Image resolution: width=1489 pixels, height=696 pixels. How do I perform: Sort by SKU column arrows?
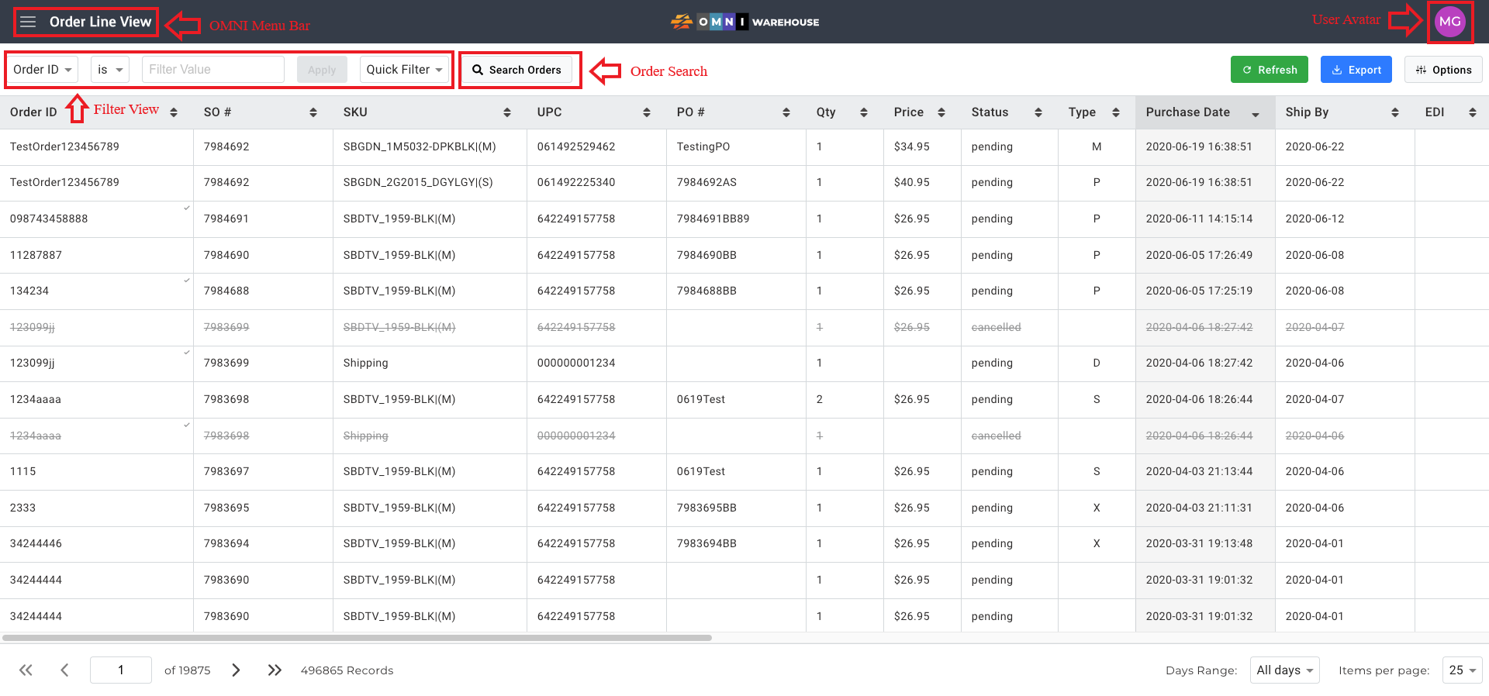click(x=507, y=112)
